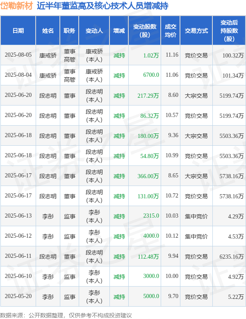This screenshot has height=319, width=246.
Task: Click the average price 10.03
Action: (172, 216)
